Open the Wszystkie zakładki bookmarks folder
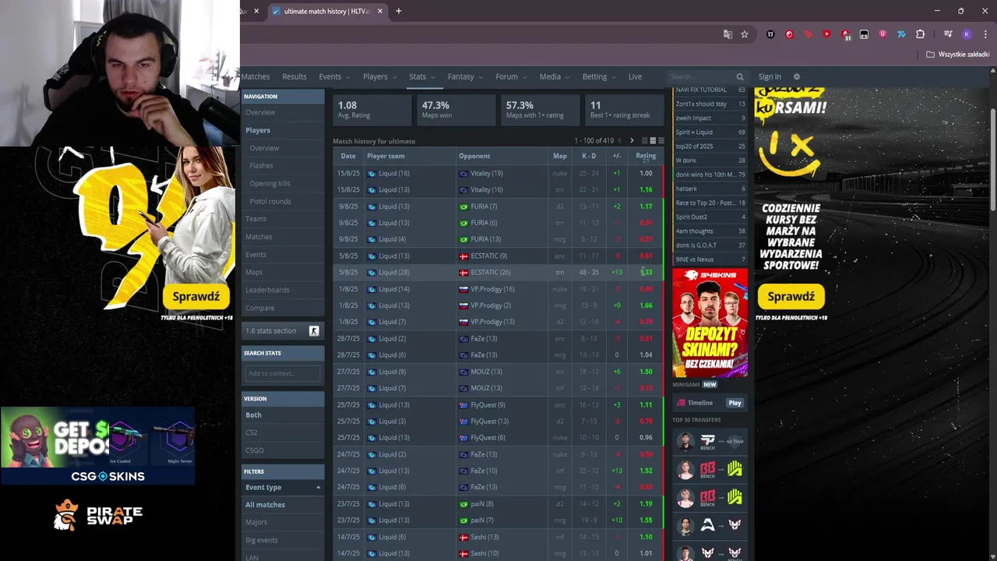 pyautogui.click(x=958, y=55)
